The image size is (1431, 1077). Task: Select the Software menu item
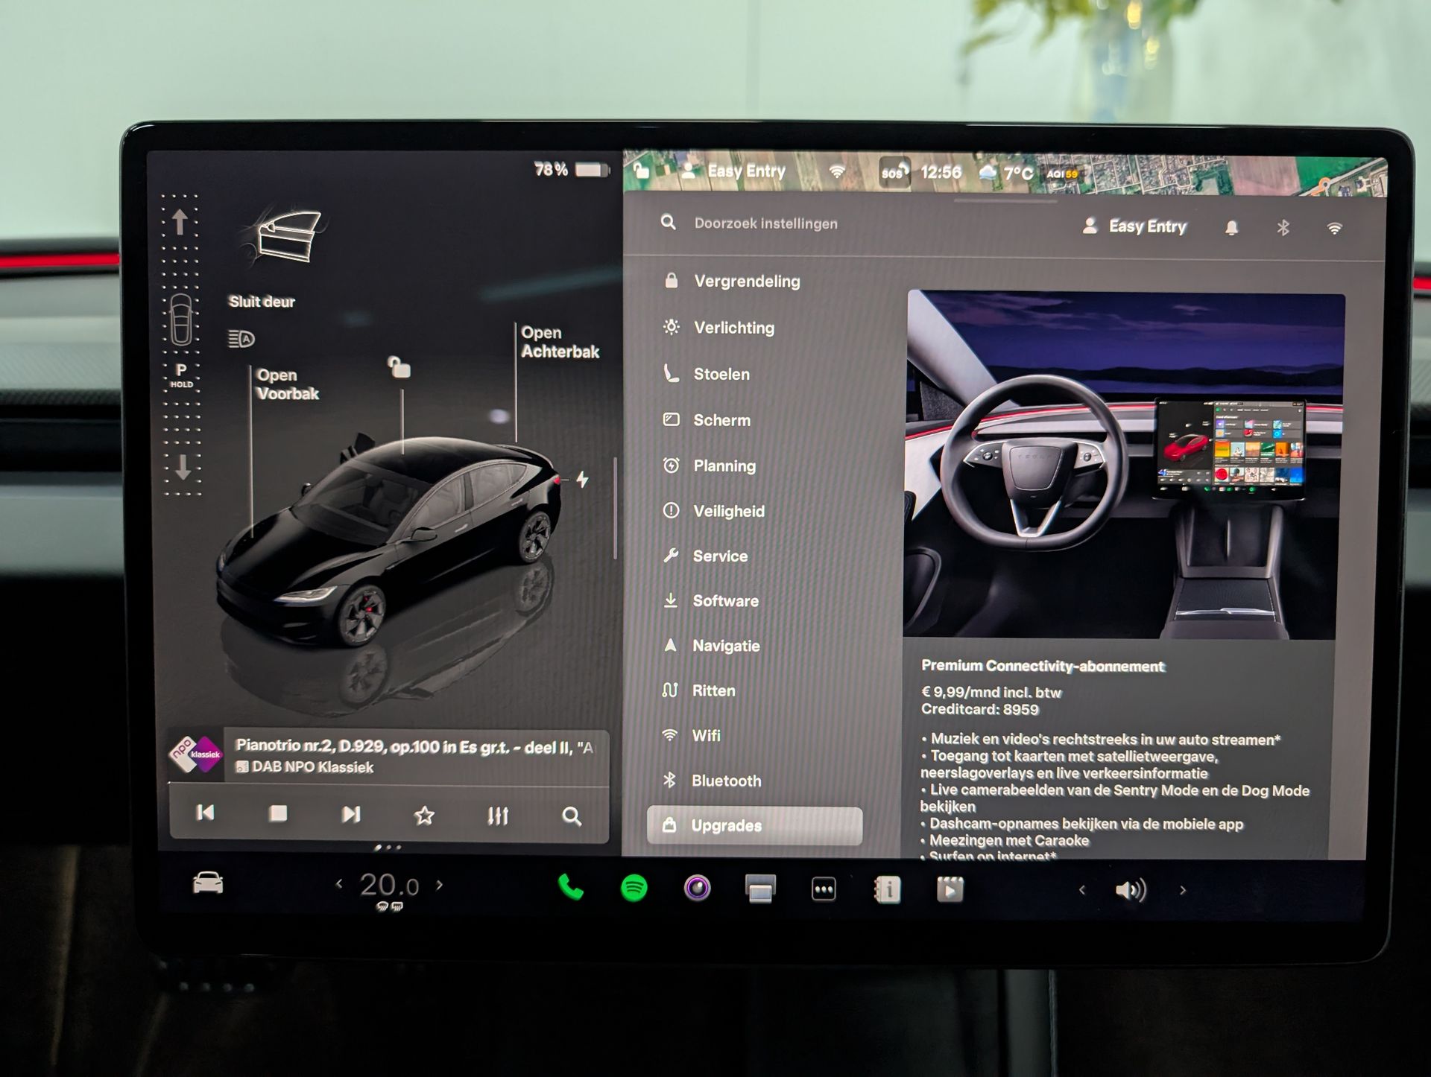coord(725,601)
